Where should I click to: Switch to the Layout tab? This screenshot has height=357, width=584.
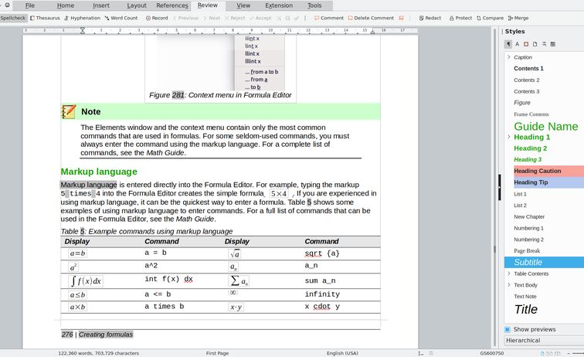tap(137, 5)
